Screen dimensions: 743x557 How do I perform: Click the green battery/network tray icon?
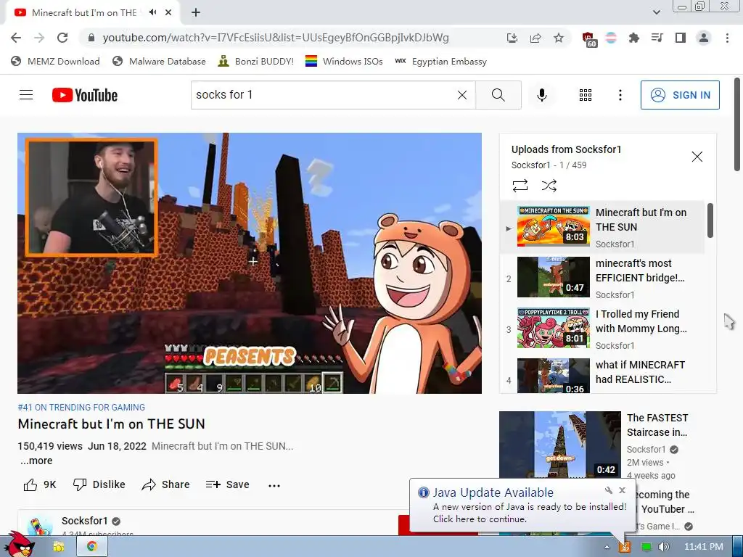[646, 547]
